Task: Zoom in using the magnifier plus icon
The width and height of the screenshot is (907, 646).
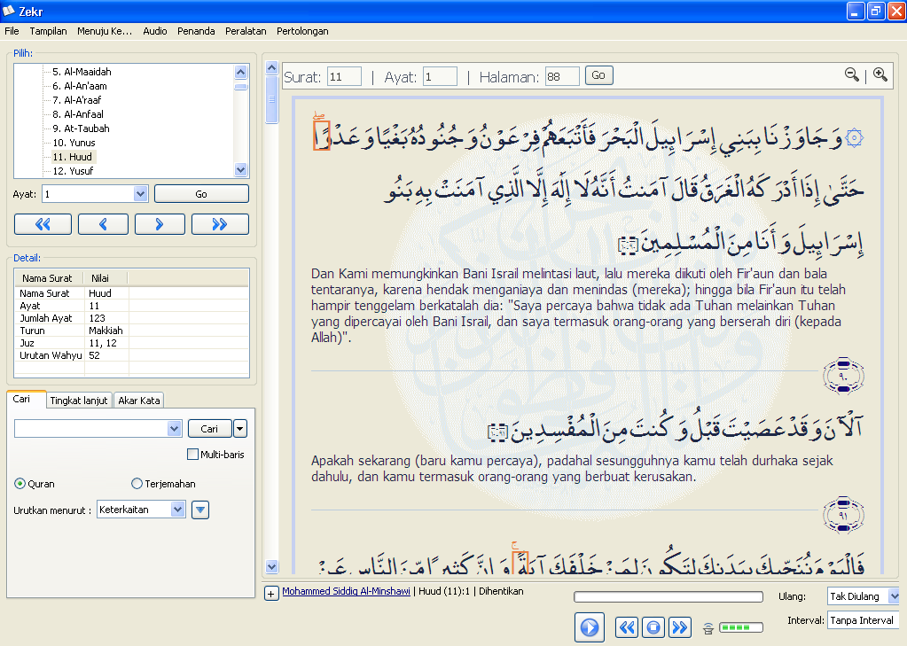Action: point(880,74)
